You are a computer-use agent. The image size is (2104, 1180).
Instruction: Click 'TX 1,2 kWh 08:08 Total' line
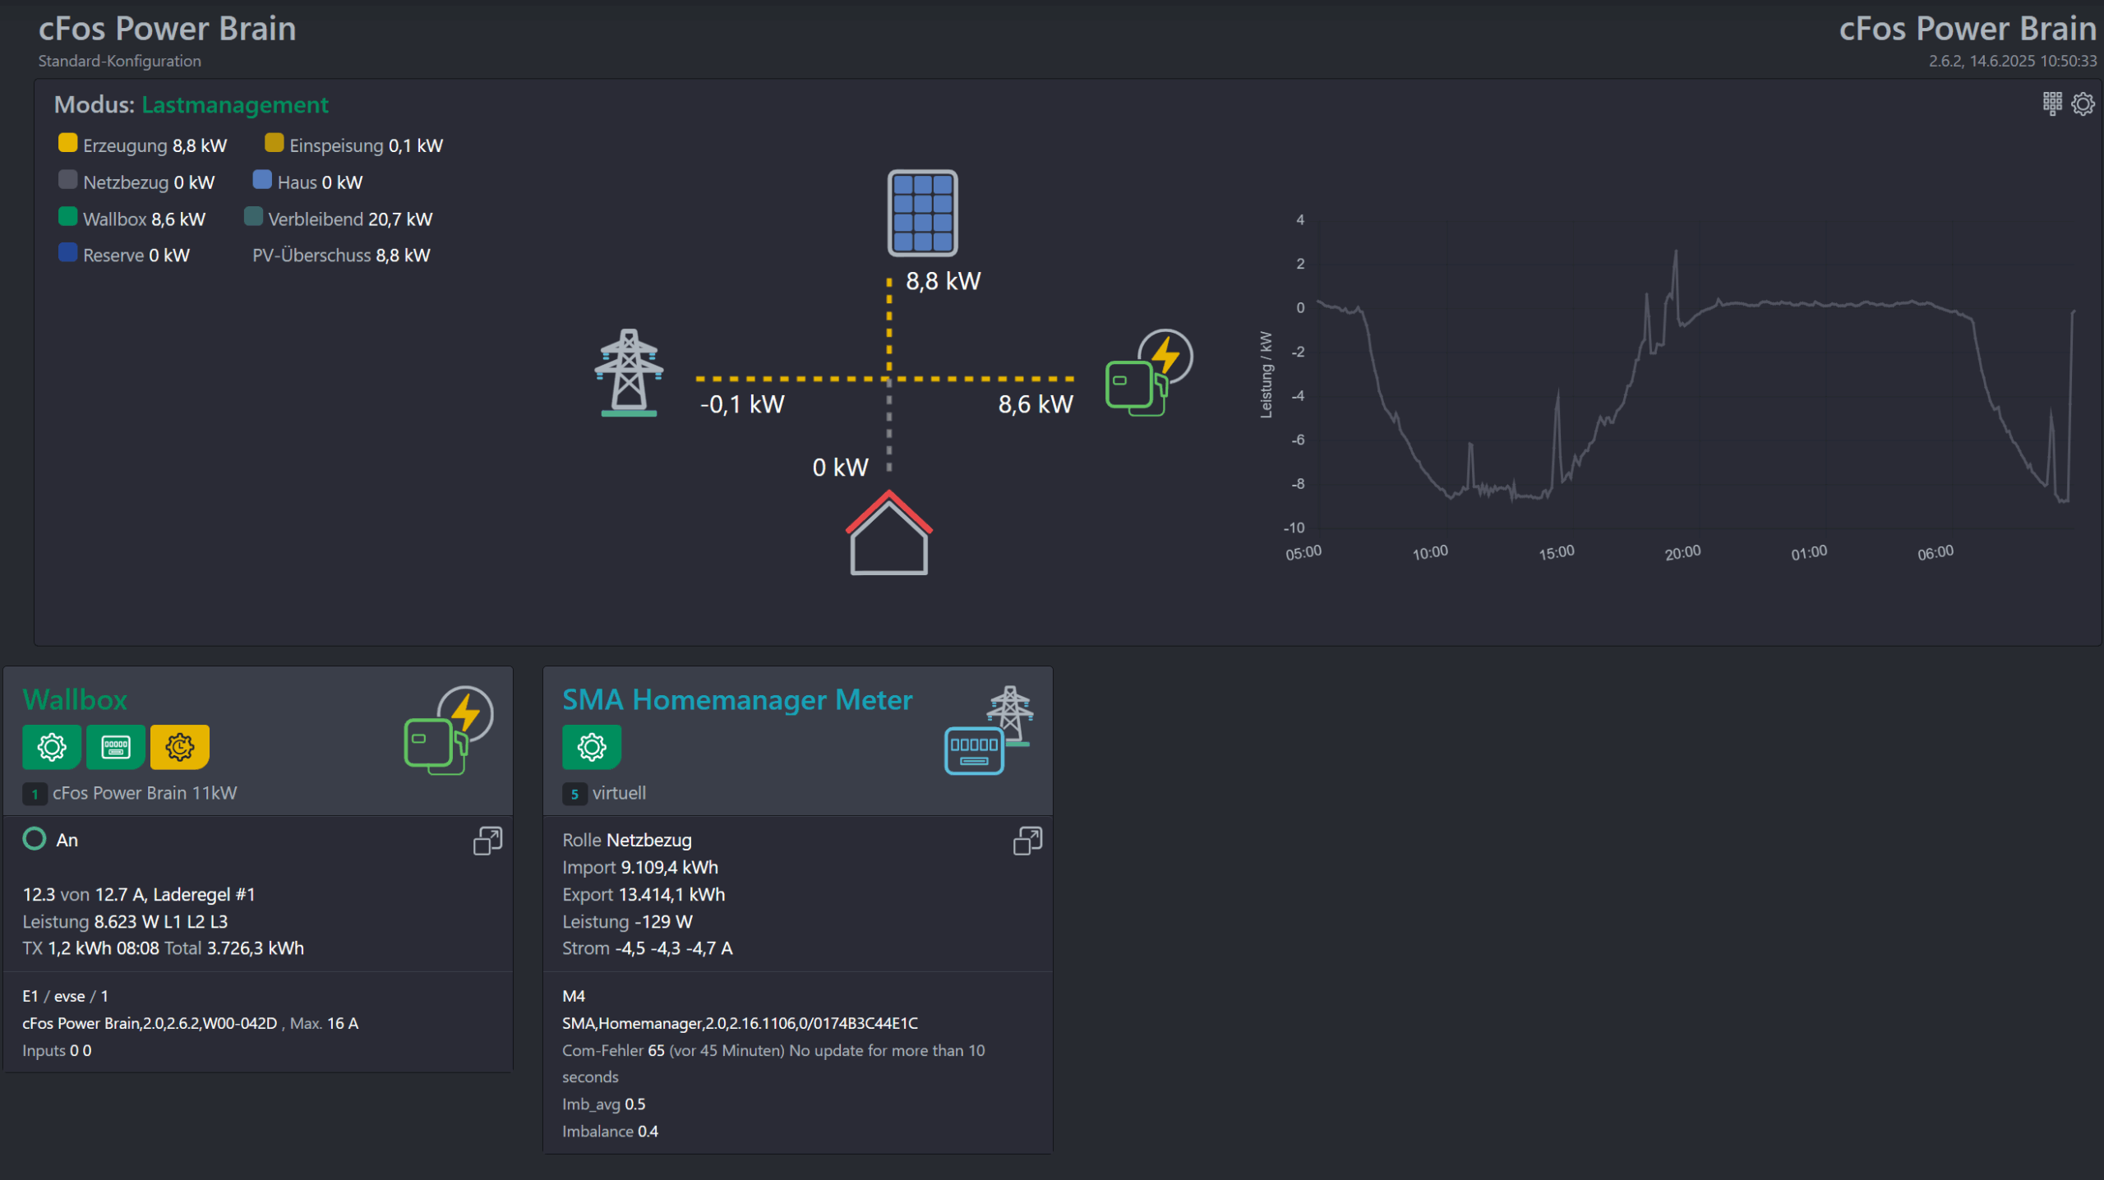[164, 948]
